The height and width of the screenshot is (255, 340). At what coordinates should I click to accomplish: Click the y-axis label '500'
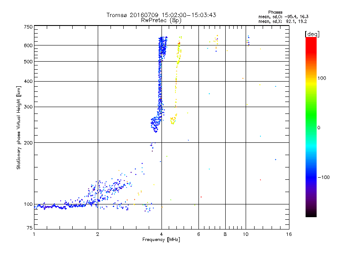(x=28, y=62)
